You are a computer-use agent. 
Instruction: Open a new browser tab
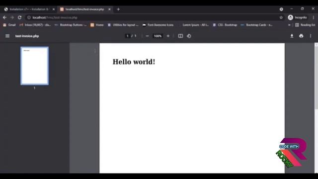tap(118, 9)
